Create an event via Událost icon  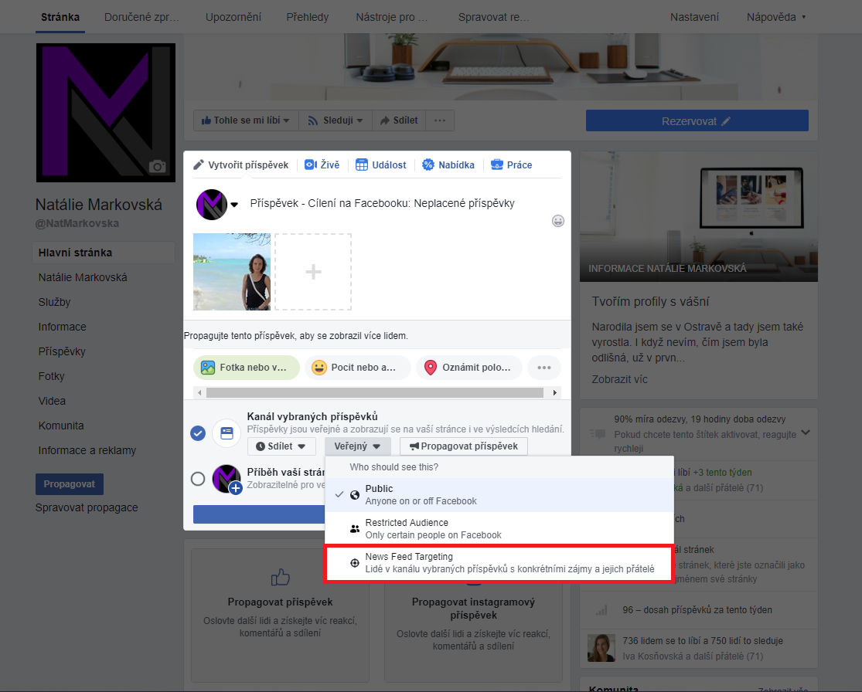point(362,165)
